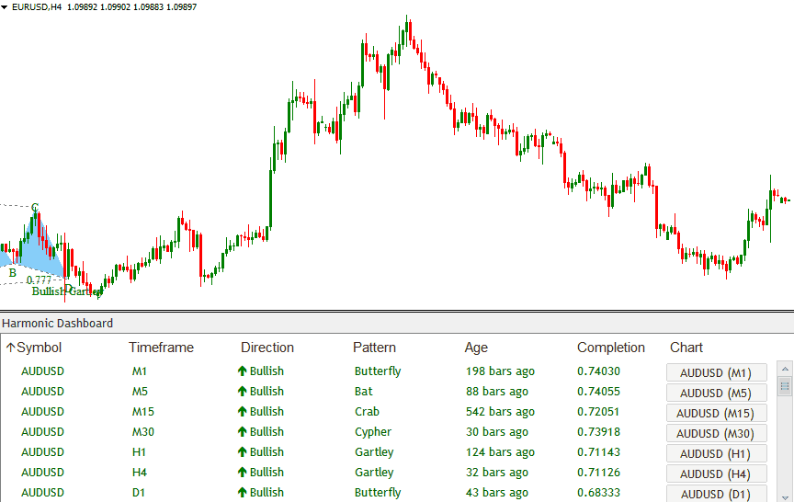Click the Direction column header

[x=267, y=348]
